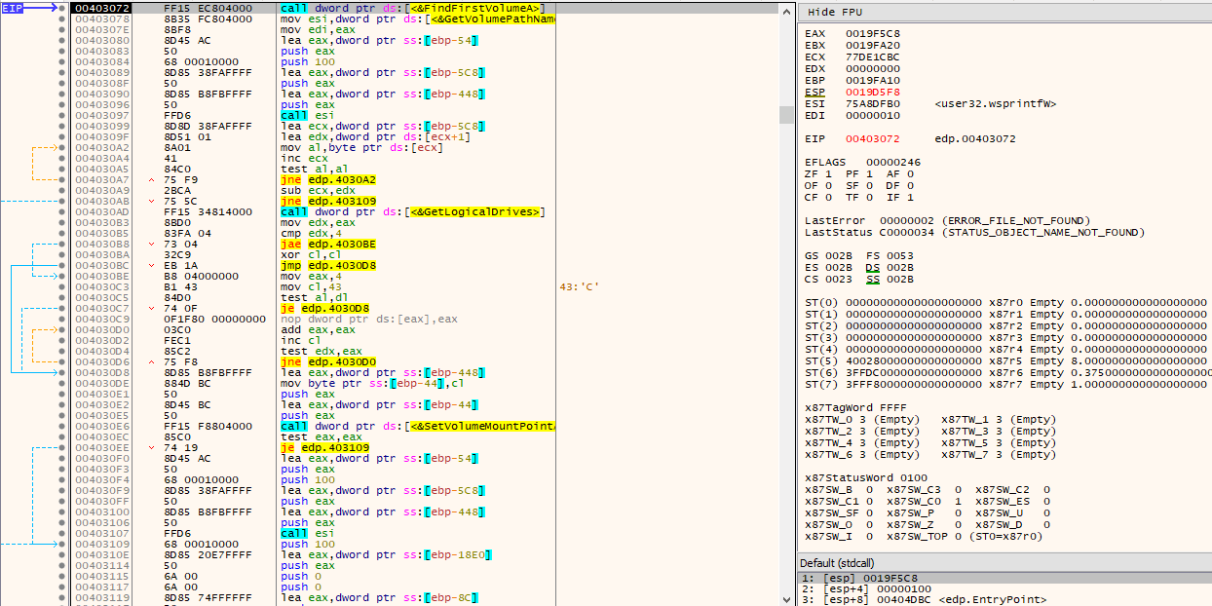This screenshot has width=1212, height=606.
Task: Click the EDI register value 00000010
Action: (872, 115)
